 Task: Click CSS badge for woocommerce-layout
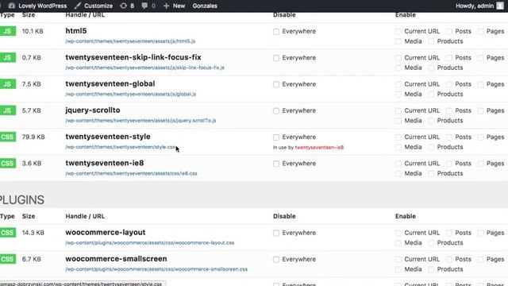(x=7, y=233)
